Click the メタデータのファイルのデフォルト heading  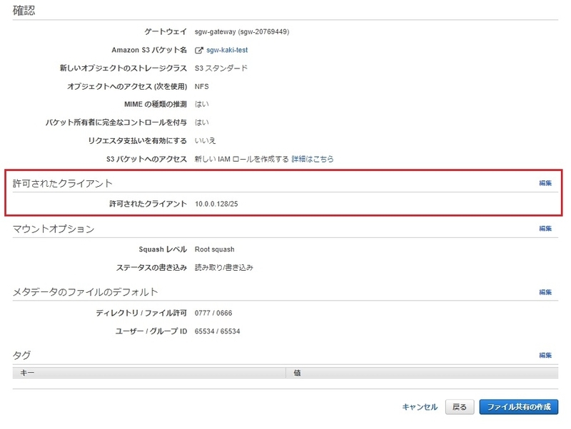(85, 292)
